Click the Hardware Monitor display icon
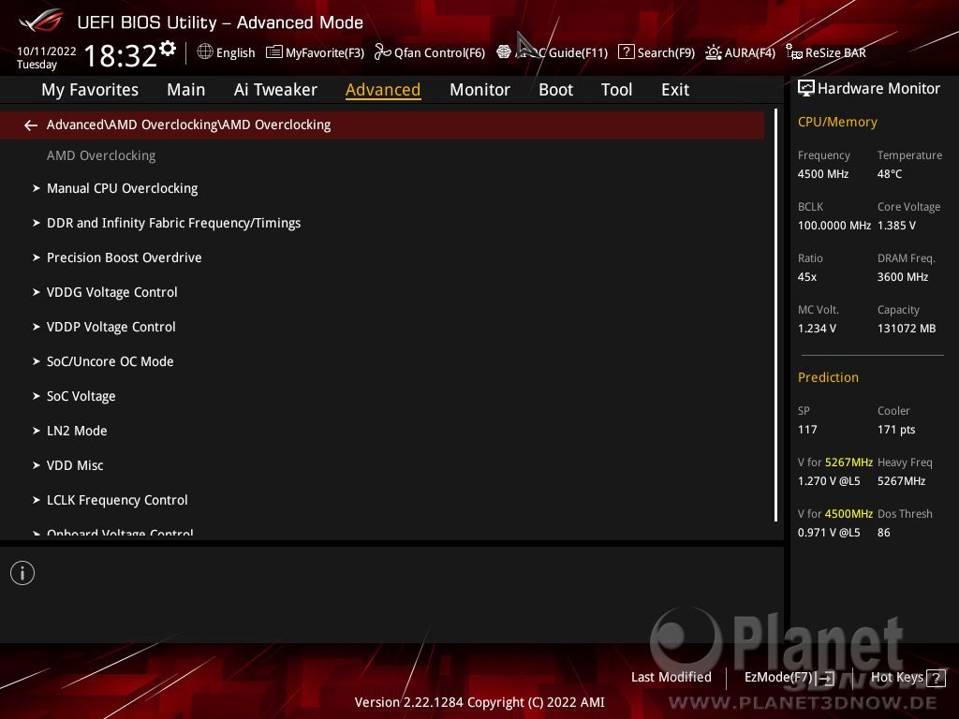Viewport: 959px width, 719px height. click(x=806, y=88)
